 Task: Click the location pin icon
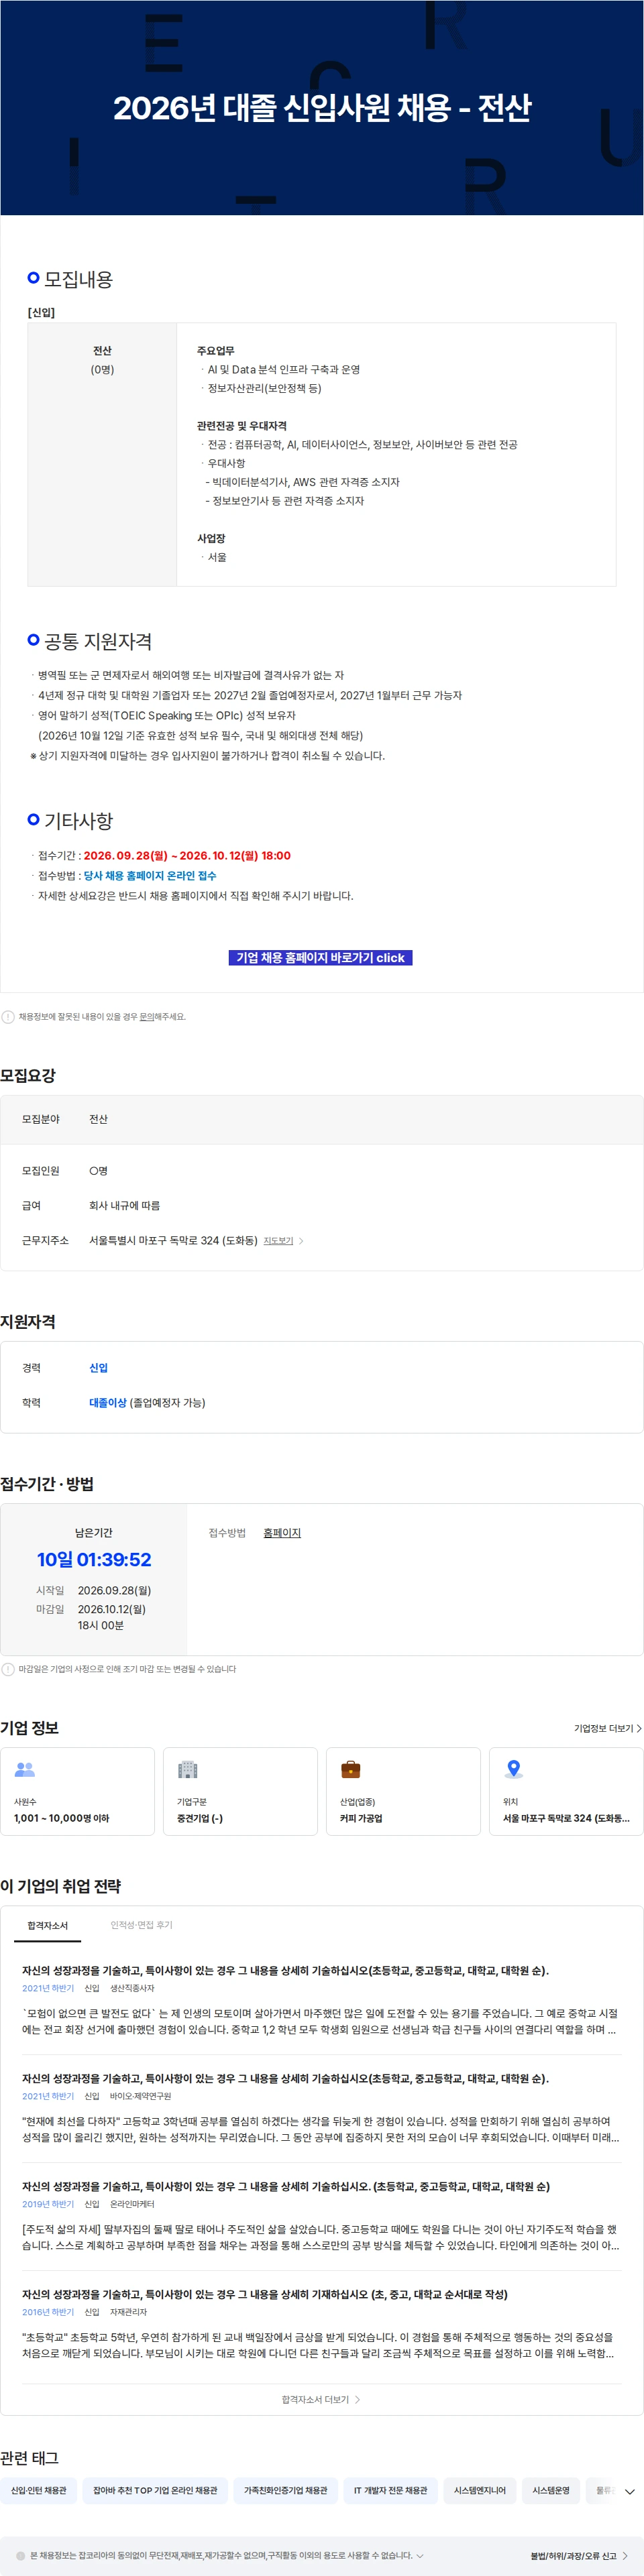click(513, 1769)
